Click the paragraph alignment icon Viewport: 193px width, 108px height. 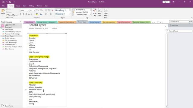(x=46, y=14)
